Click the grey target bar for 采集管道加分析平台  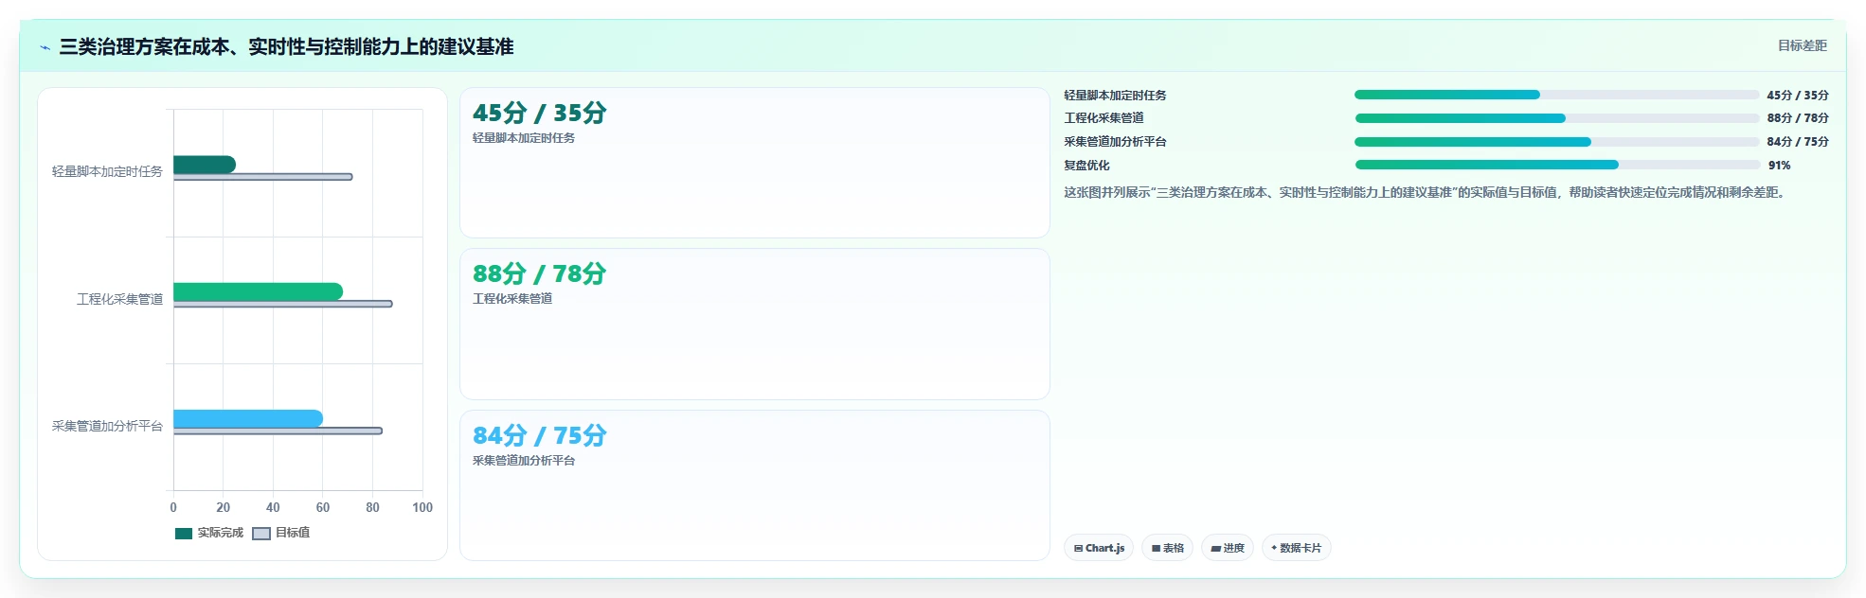tap(278, 431)
